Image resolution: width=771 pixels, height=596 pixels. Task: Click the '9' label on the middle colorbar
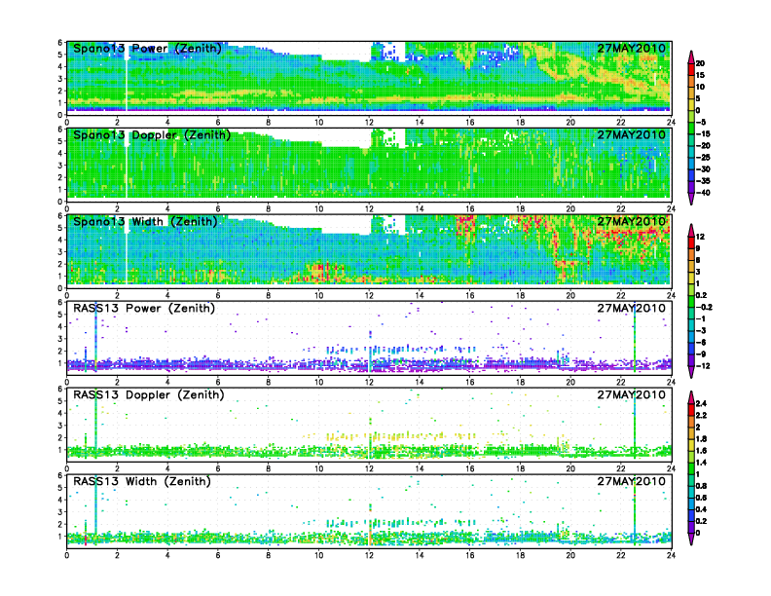[x=698, y=249]
